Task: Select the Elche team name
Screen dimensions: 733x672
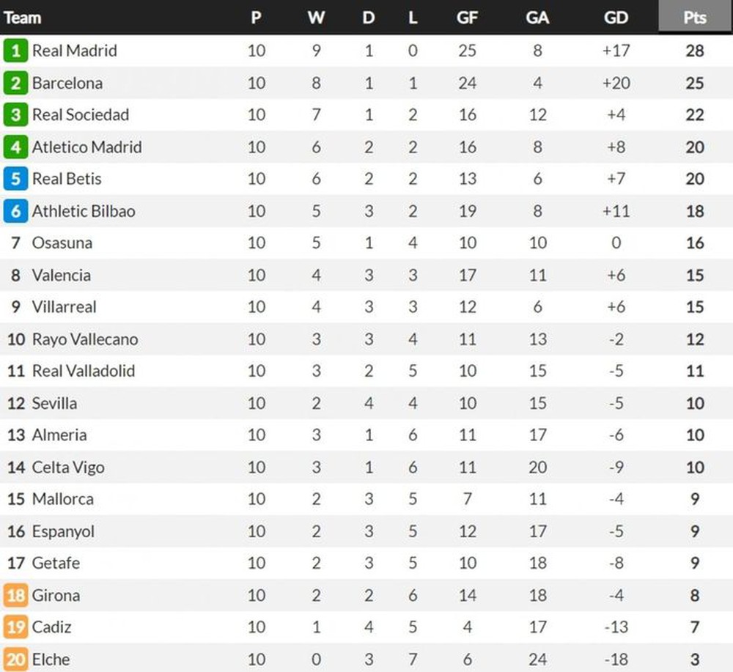Action: 51,660
